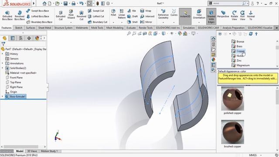
Task: Pick the brushed copper appearance swatch
Action: point(232,132)
